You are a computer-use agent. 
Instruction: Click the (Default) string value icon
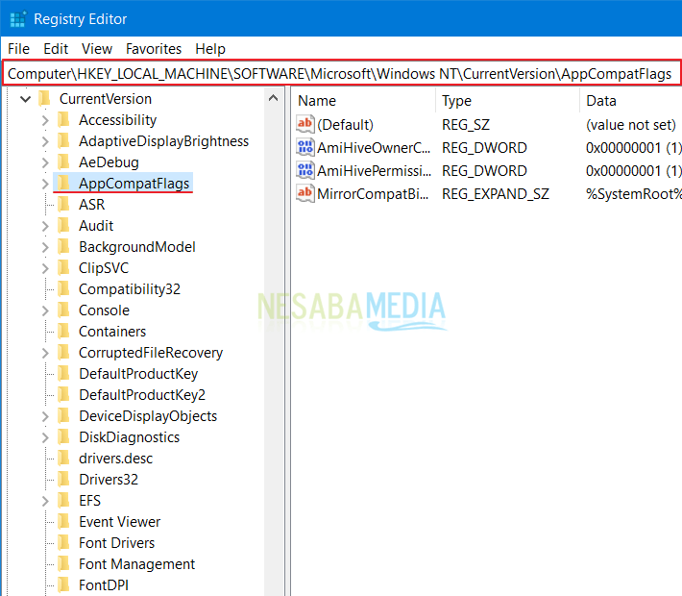point(305,124)
